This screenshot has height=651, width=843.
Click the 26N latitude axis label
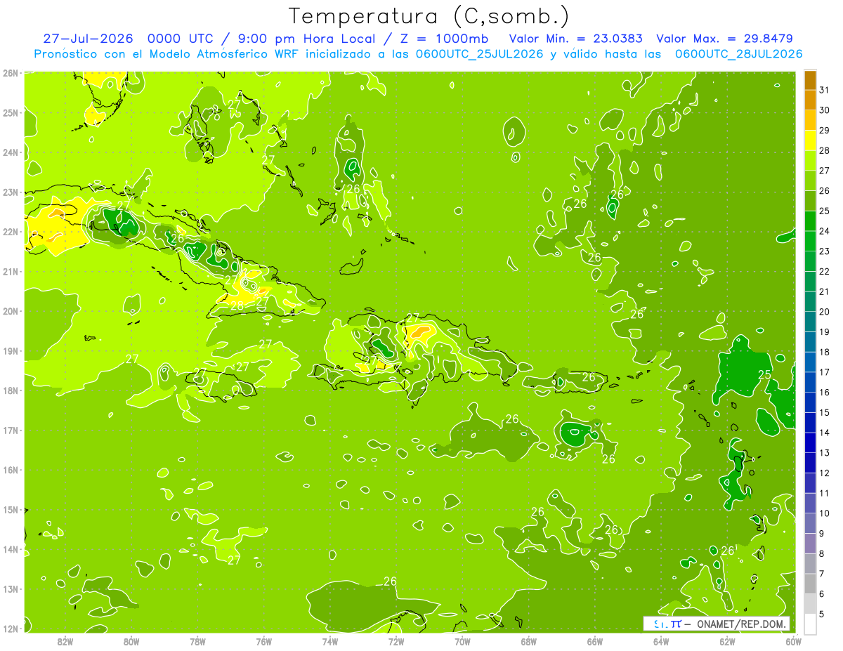(x=10, y=73)
